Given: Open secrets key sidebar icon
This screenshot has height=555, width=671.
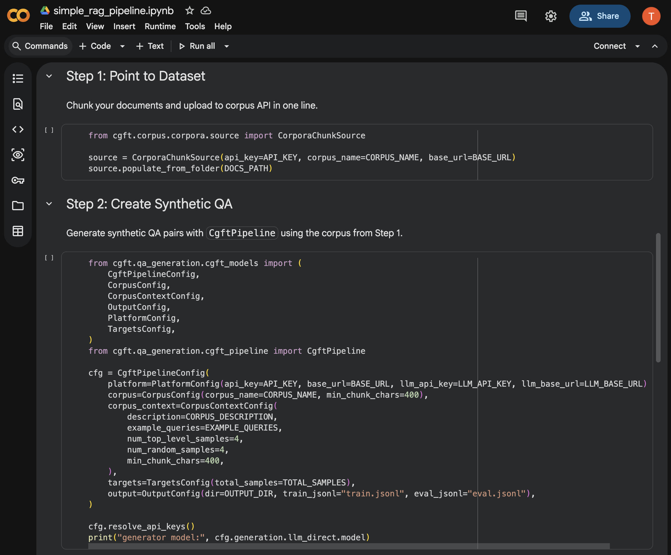Looking at the screenshot, I should [x=18, y=180].
